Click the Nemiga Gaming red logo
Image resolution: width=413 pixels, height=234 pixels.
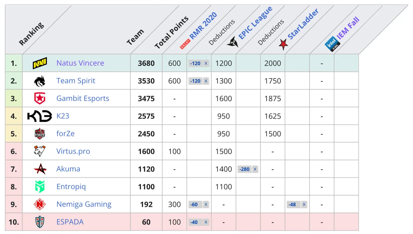[x=40, y=204]
